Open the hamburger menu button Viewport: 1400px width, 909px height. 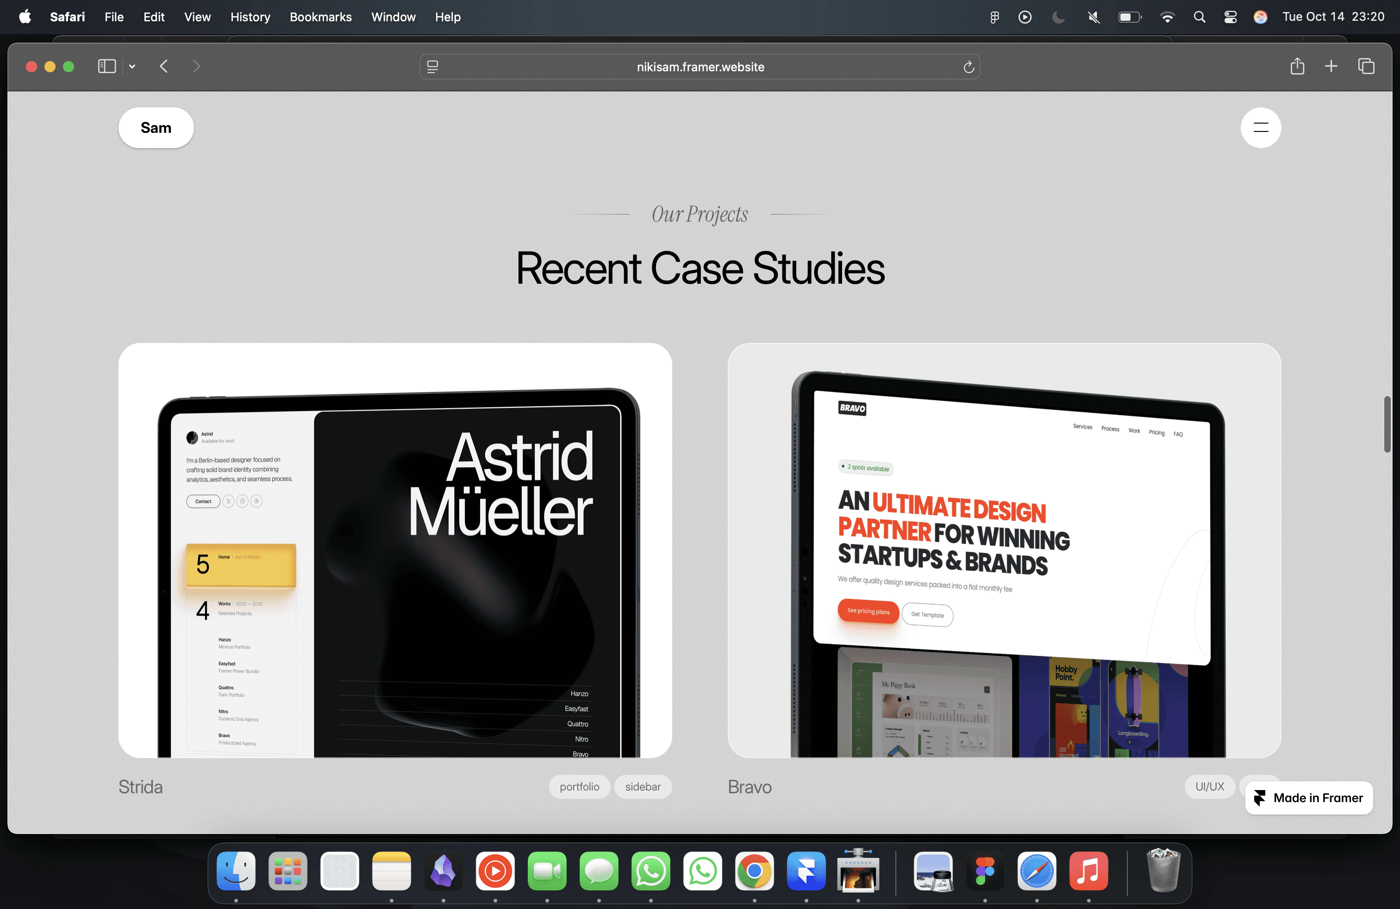(x=1260, y=128)
